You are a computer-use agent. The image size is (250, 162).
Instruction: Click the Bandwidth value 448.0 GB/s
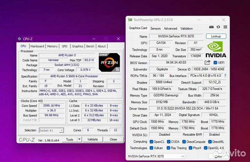[x=212, y=102]
